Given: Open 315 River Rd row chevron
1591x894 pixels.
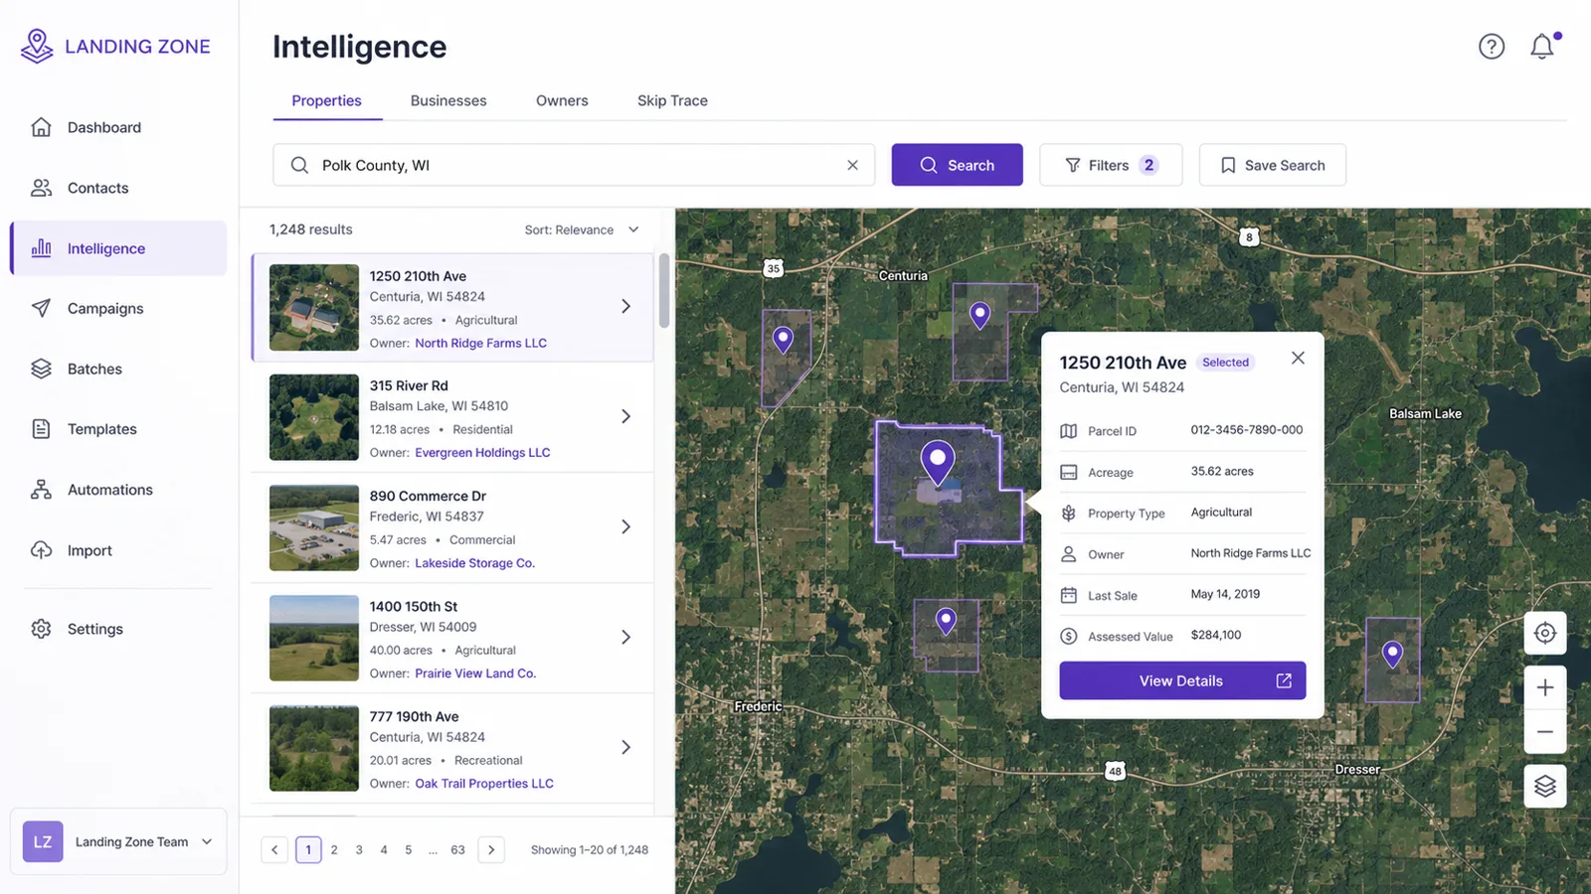Looking at the screenshot, I should [625, 416].
